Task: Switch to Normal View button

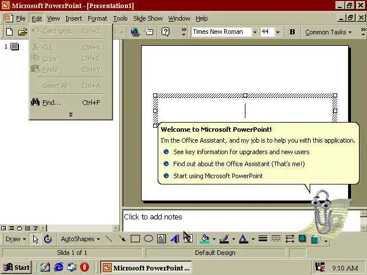Action: (x=3, y=228)
